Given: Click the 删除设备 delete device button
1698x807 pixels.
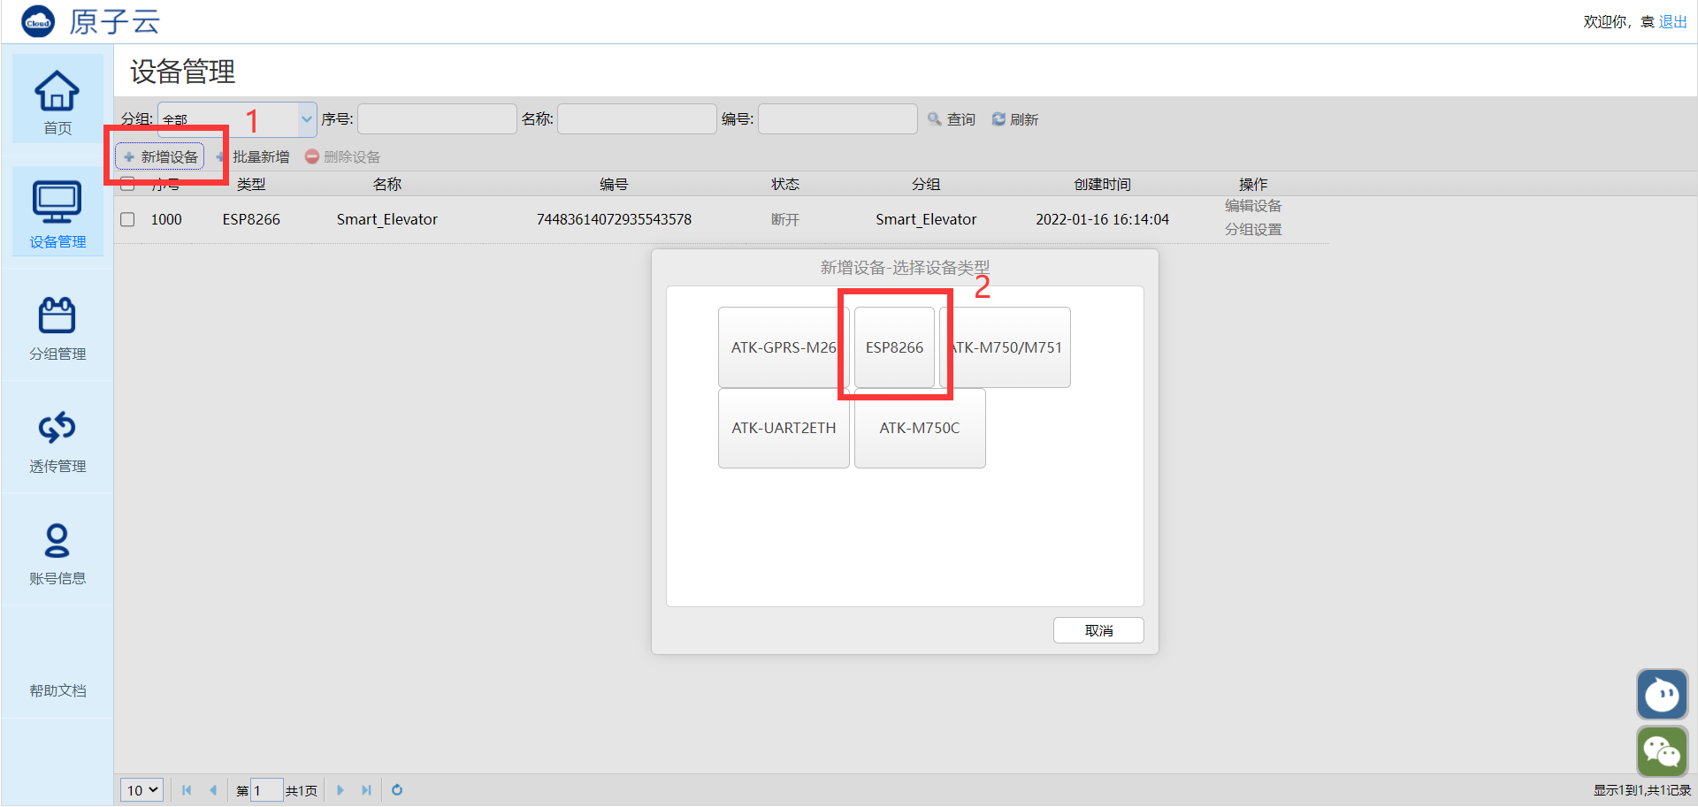Looking at the screenshot, I should (343, 156).
